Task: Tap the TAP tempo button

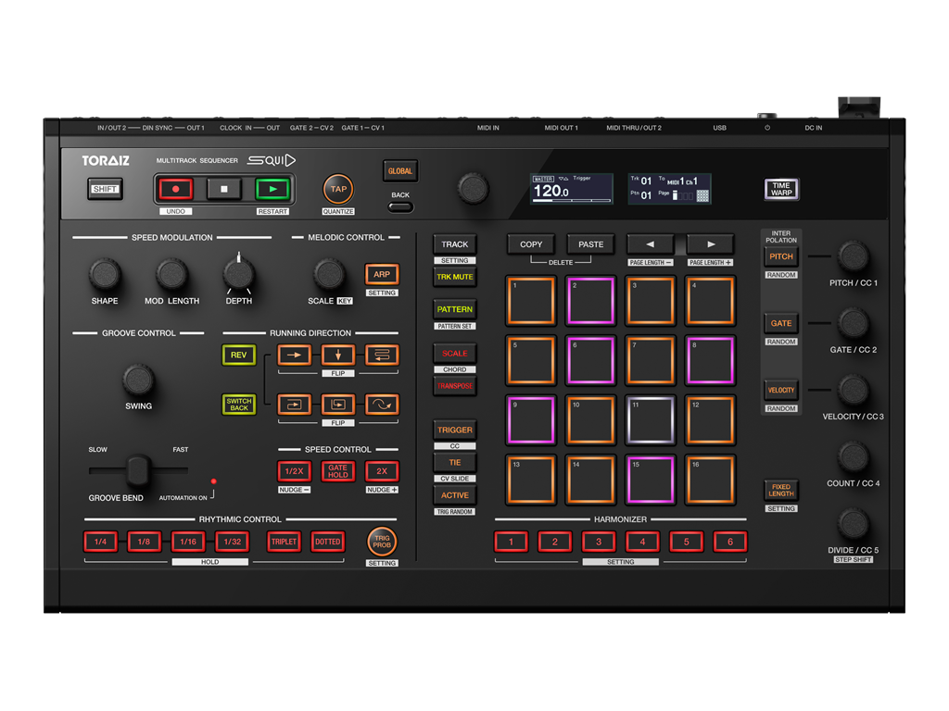Action: pos(337,190)
